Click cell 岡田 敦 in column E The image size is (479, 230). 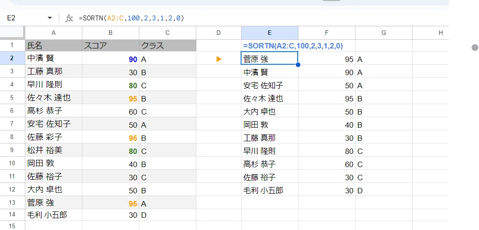pos(270,125)
